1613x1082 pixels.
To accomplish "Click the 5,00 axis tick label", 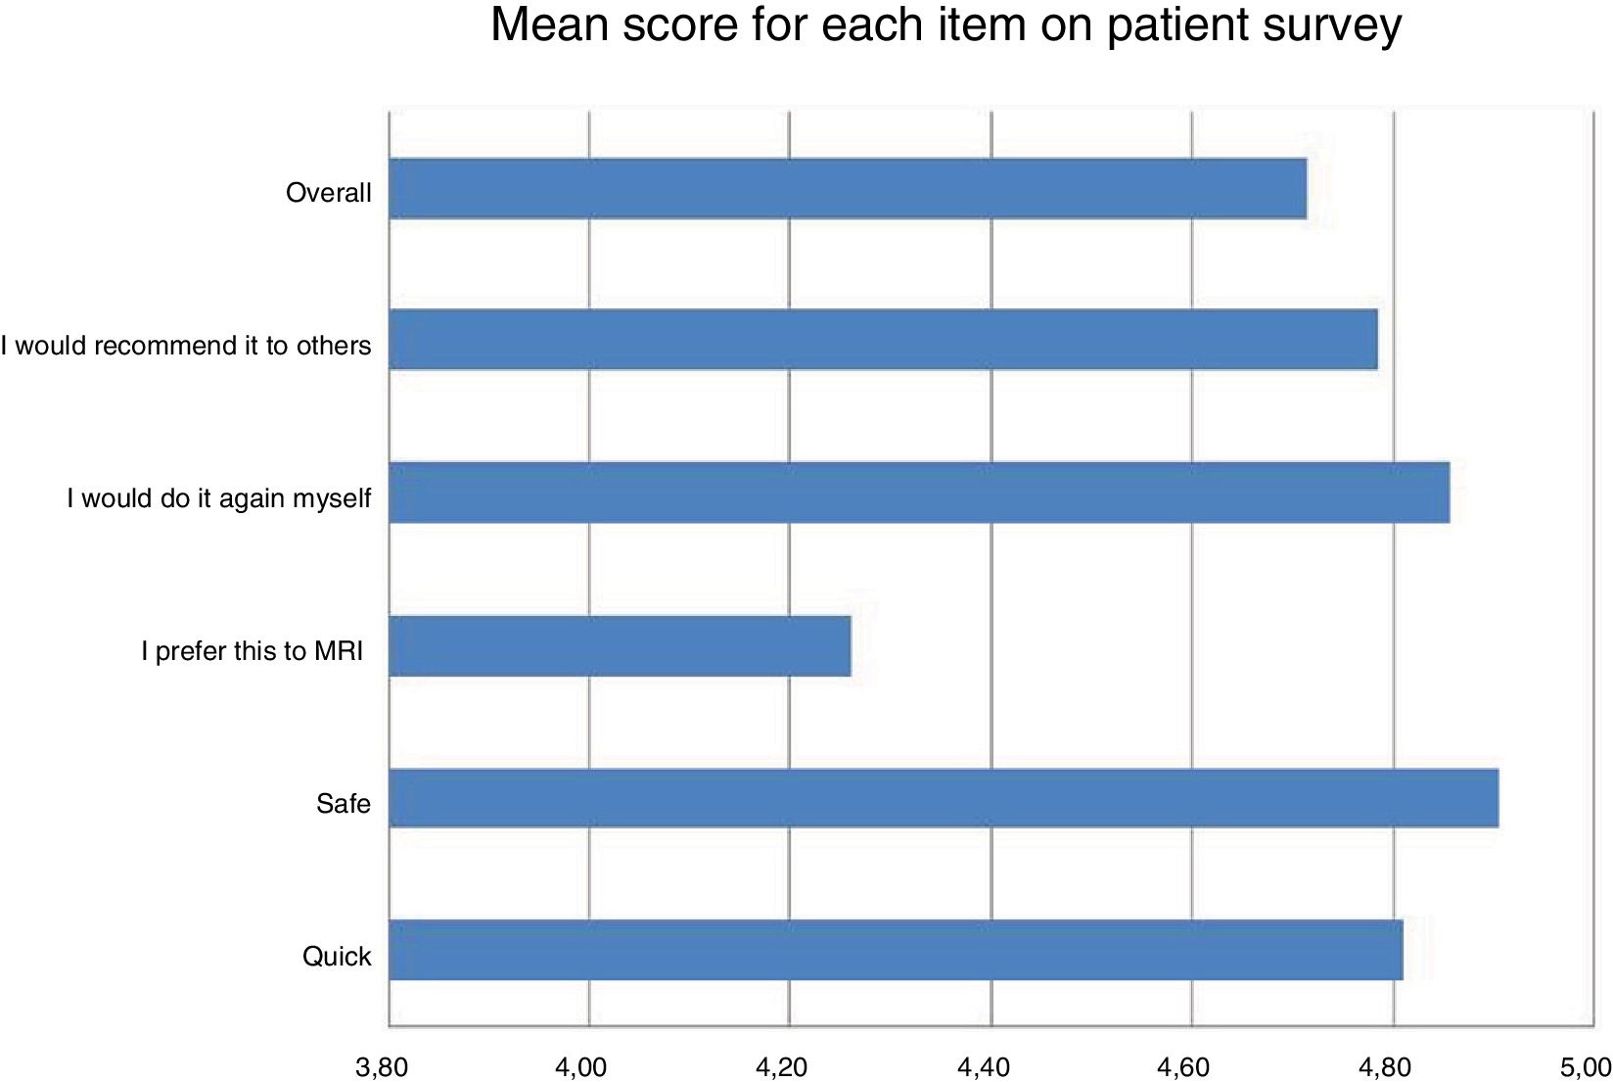I will click(x=1586, y=1067).
